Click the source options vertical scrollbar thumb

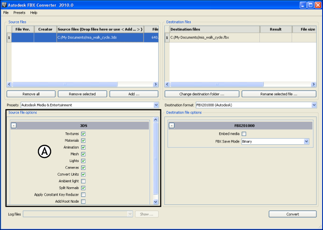click(156, 158)
